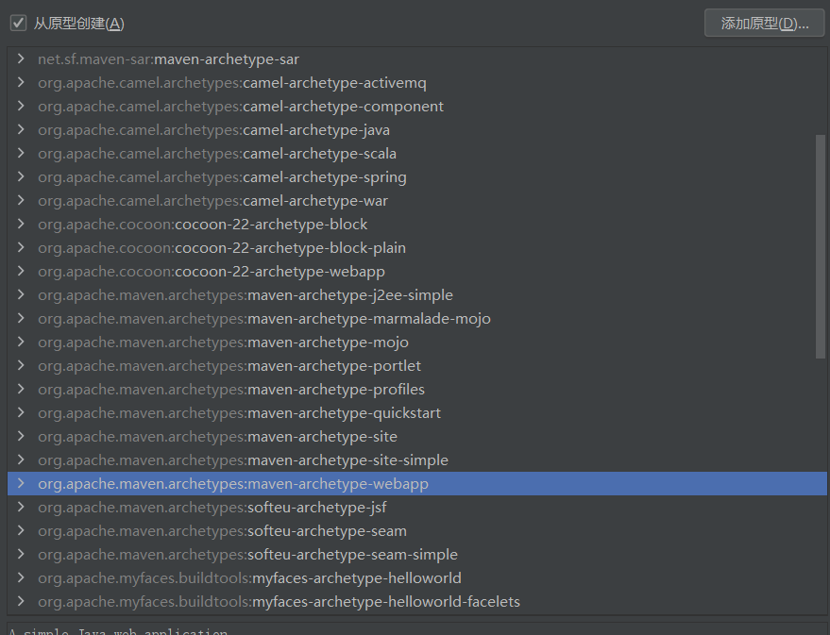
Task: Expand the camel-archetype-spring node
Action: [21, 176]
